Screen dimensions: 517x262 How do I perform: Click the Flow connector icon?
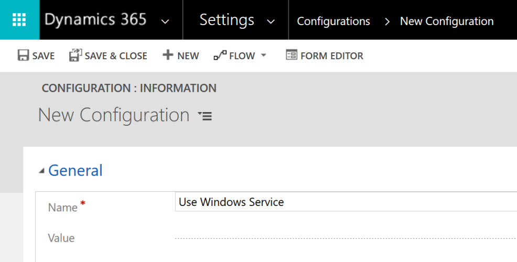click(220, 55)
